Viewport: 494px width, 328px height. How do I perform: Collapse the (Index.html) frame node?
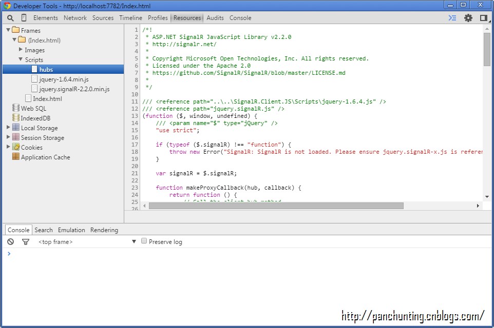[x=14, y=39]
